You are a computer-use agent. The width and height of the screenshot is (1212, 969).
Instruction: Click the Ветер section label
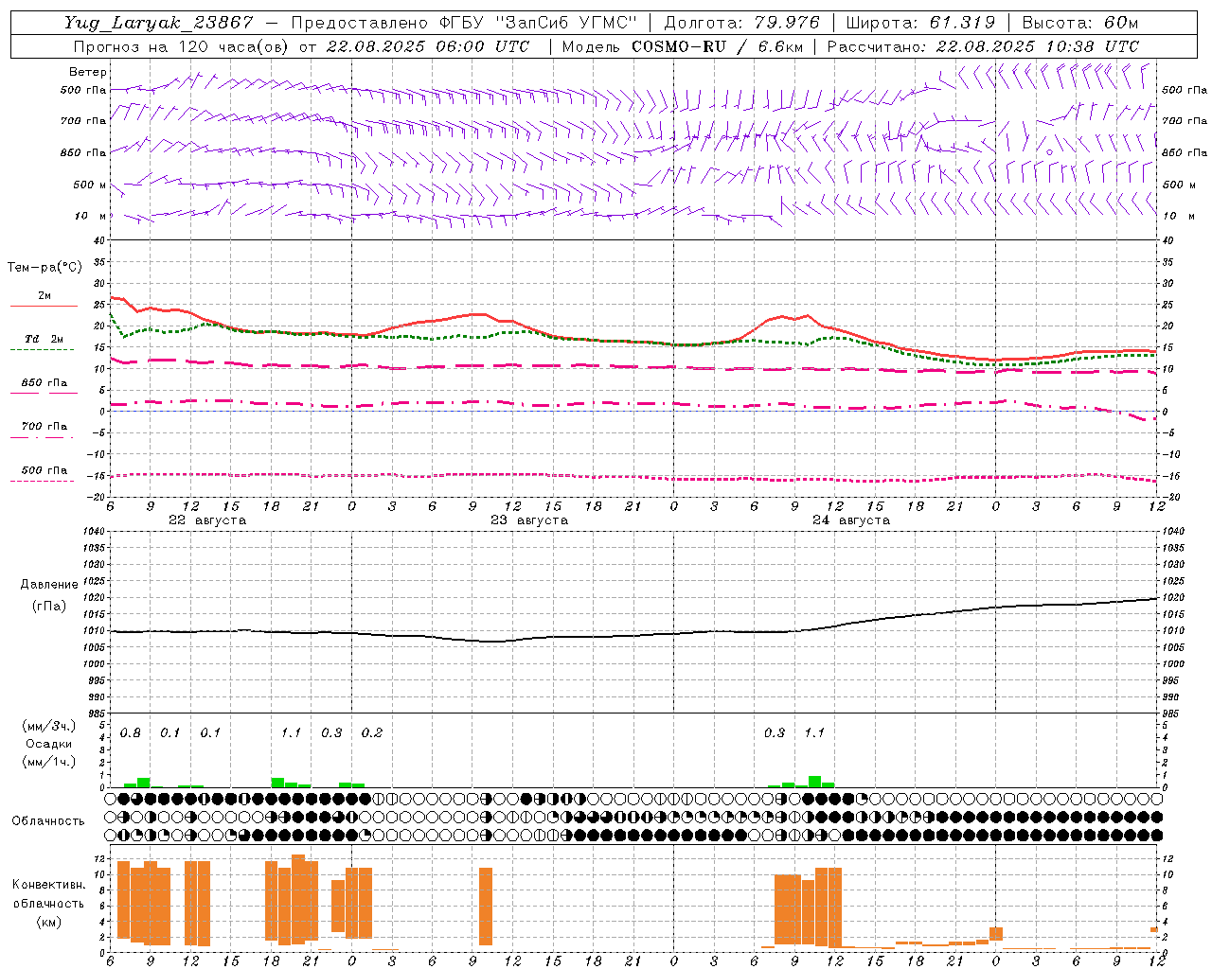tap(88, 72)
